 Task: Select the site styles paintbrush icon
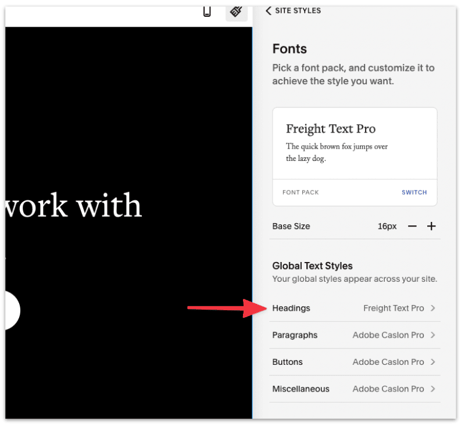click(236, 12)
